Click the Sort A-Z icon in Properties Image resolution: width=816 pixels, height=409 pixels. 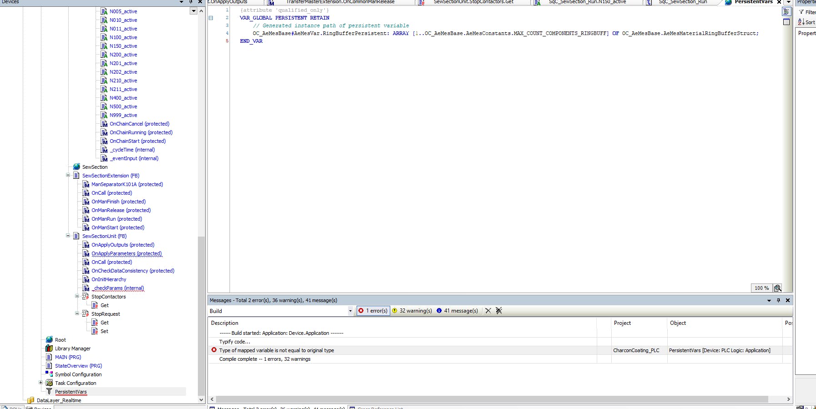click(801, 22)
